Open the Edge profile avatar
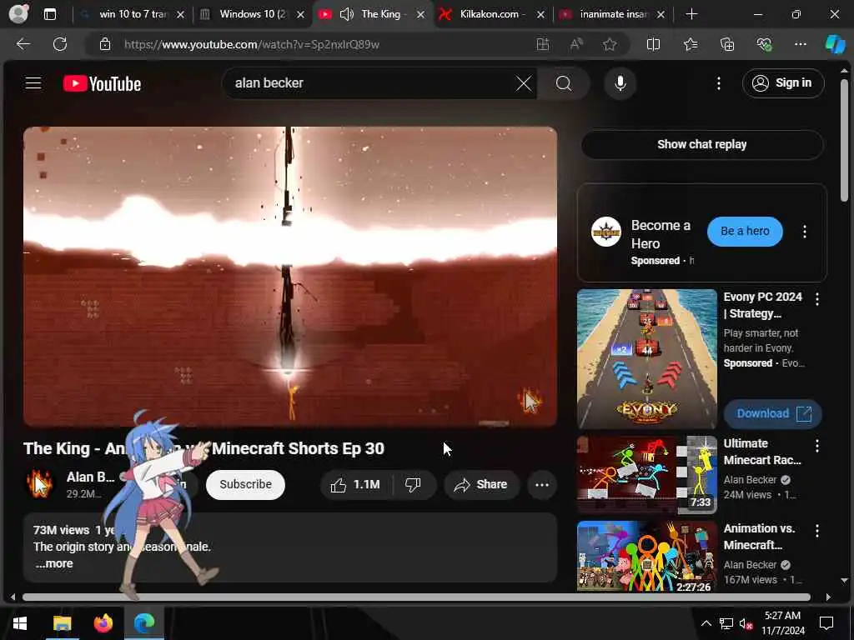The image size is (854, 640). click(x=18, y=14)
